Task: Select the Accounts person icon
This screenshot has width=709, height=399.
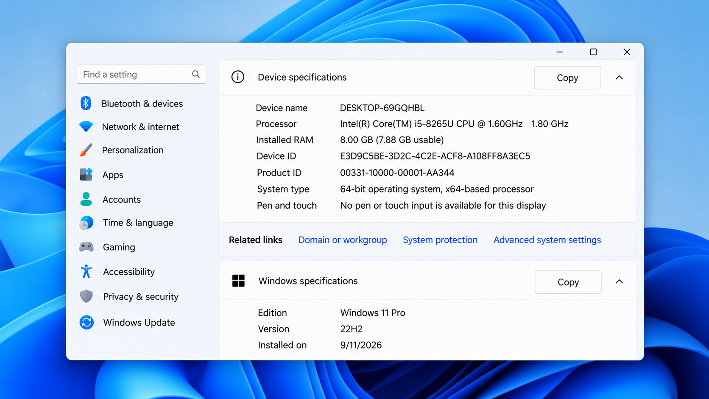Action: point(86,199)
